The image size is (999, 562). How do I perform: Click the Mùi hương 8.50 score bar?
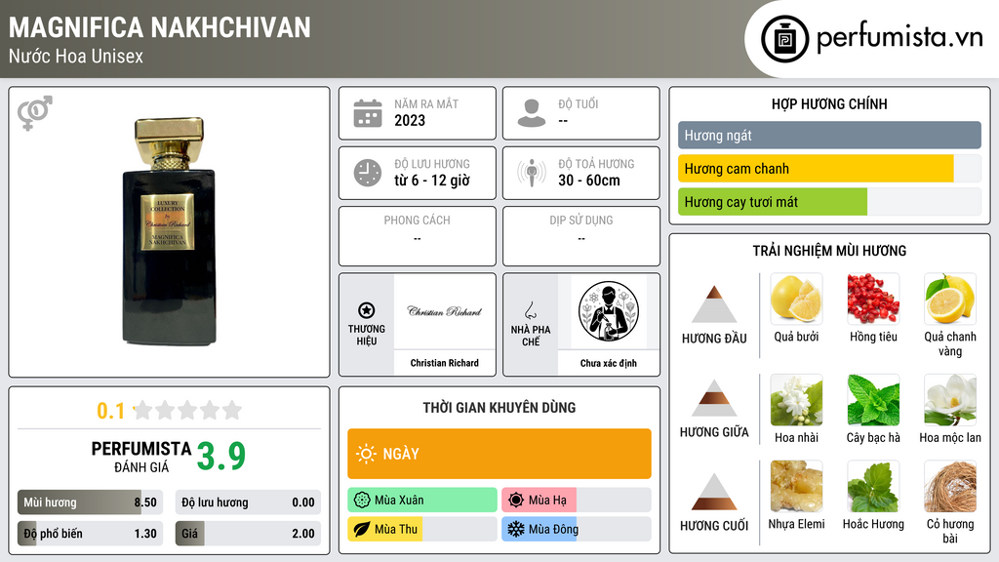90,502
